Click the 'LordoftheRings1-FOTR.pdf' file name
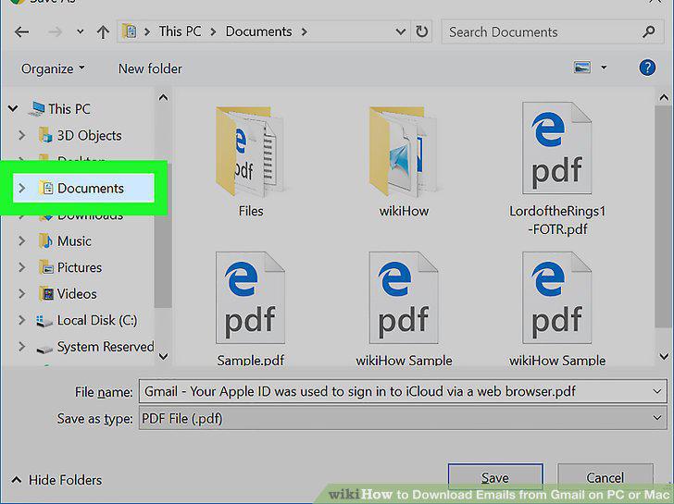 tap(557, 220)
